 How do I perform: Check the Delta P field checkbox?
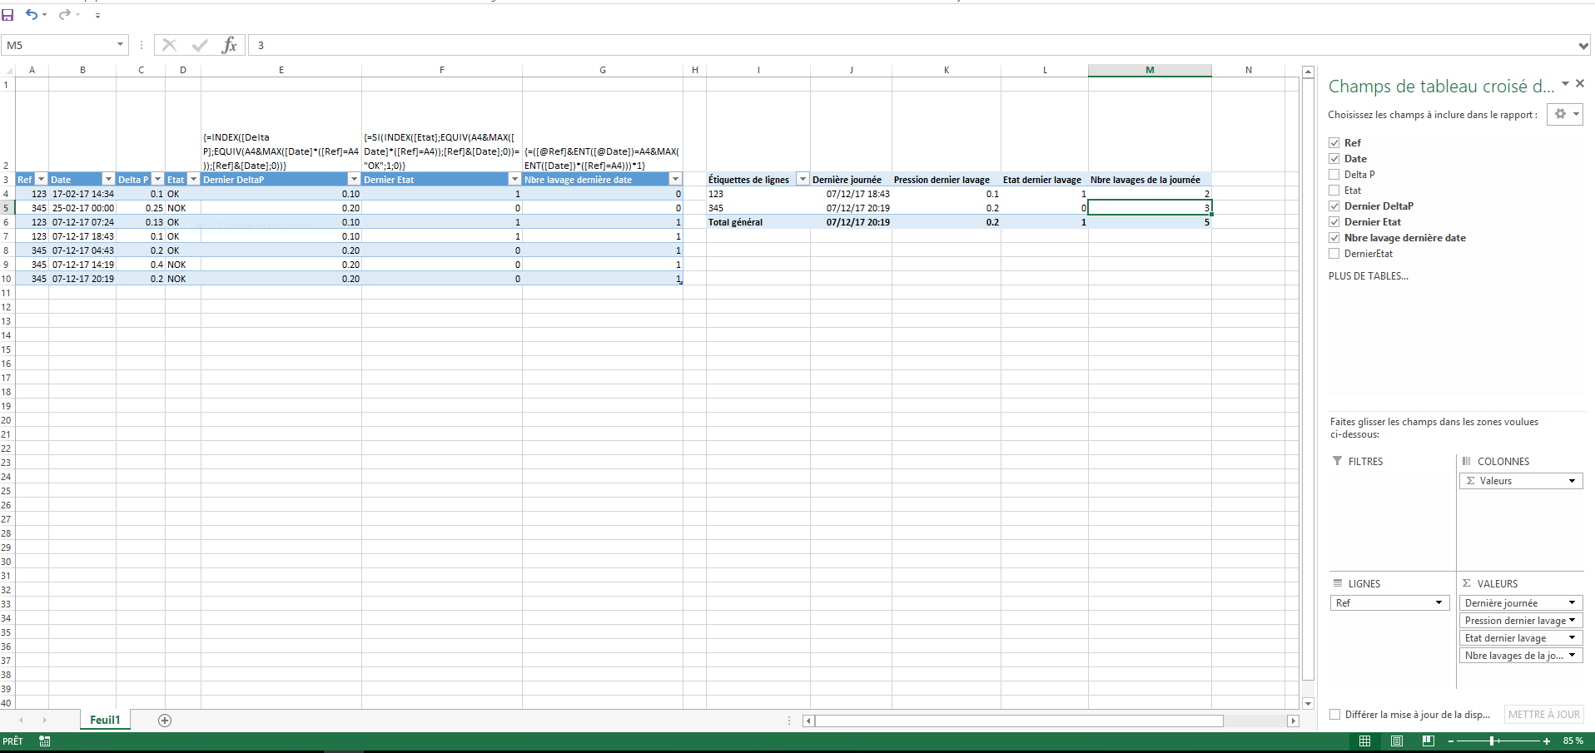point(1334,175)
